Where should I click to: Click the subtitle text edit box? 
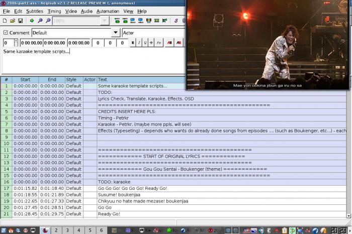(93, 61)
